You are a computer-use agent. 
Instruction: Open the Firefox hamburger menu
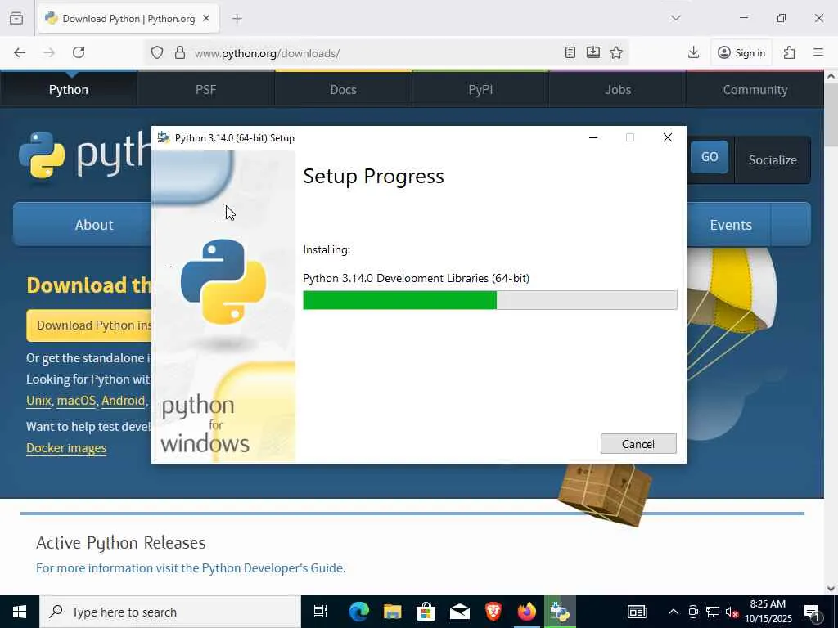pyautogui.click(x=818, y=52)
